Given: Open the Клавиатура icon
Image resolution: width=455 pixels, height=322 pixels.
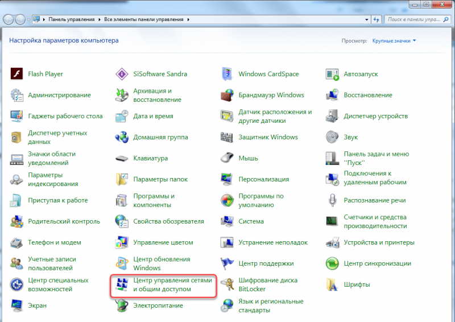Looking at the screenshot, I should tap(122, 158).
